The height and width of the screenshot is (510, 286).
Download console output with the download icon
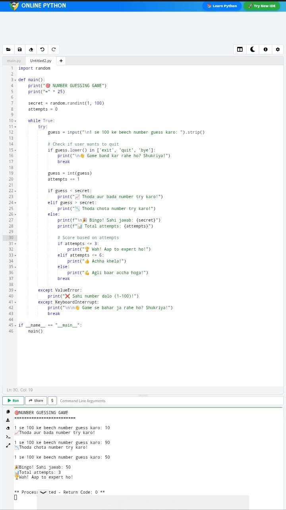point(8,420)
